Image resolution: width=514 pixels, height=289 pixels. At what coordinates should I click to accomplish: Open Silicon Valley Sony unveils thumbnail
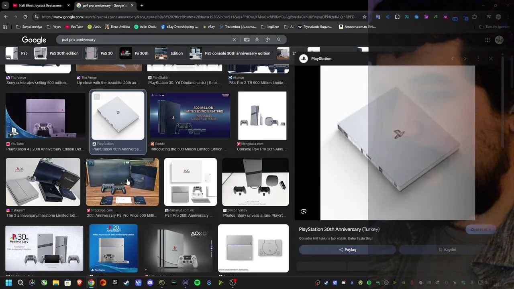tap(255, 182)
